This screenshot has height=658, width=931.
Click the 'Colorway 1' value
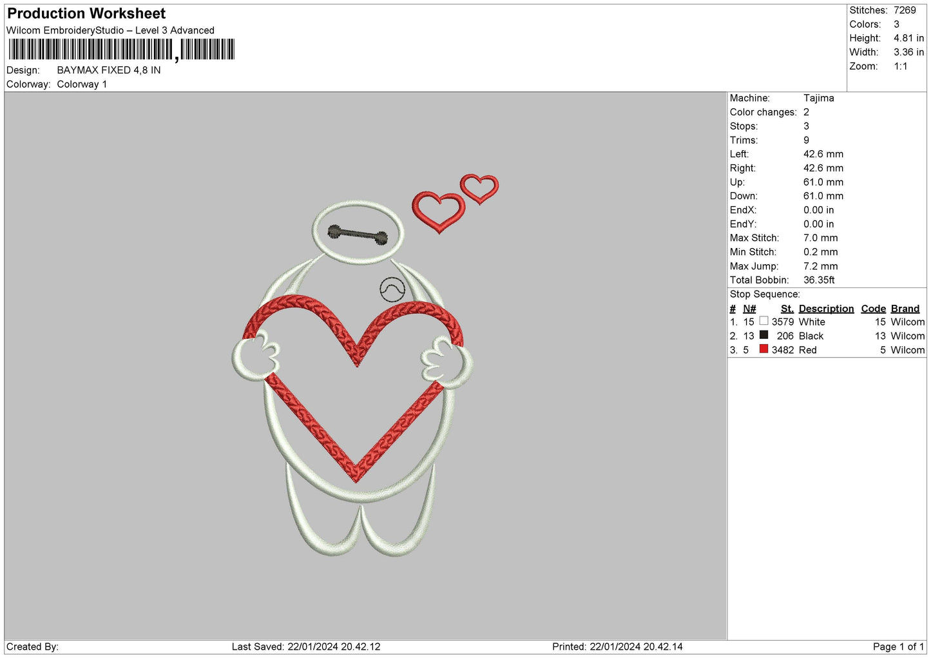82,84
